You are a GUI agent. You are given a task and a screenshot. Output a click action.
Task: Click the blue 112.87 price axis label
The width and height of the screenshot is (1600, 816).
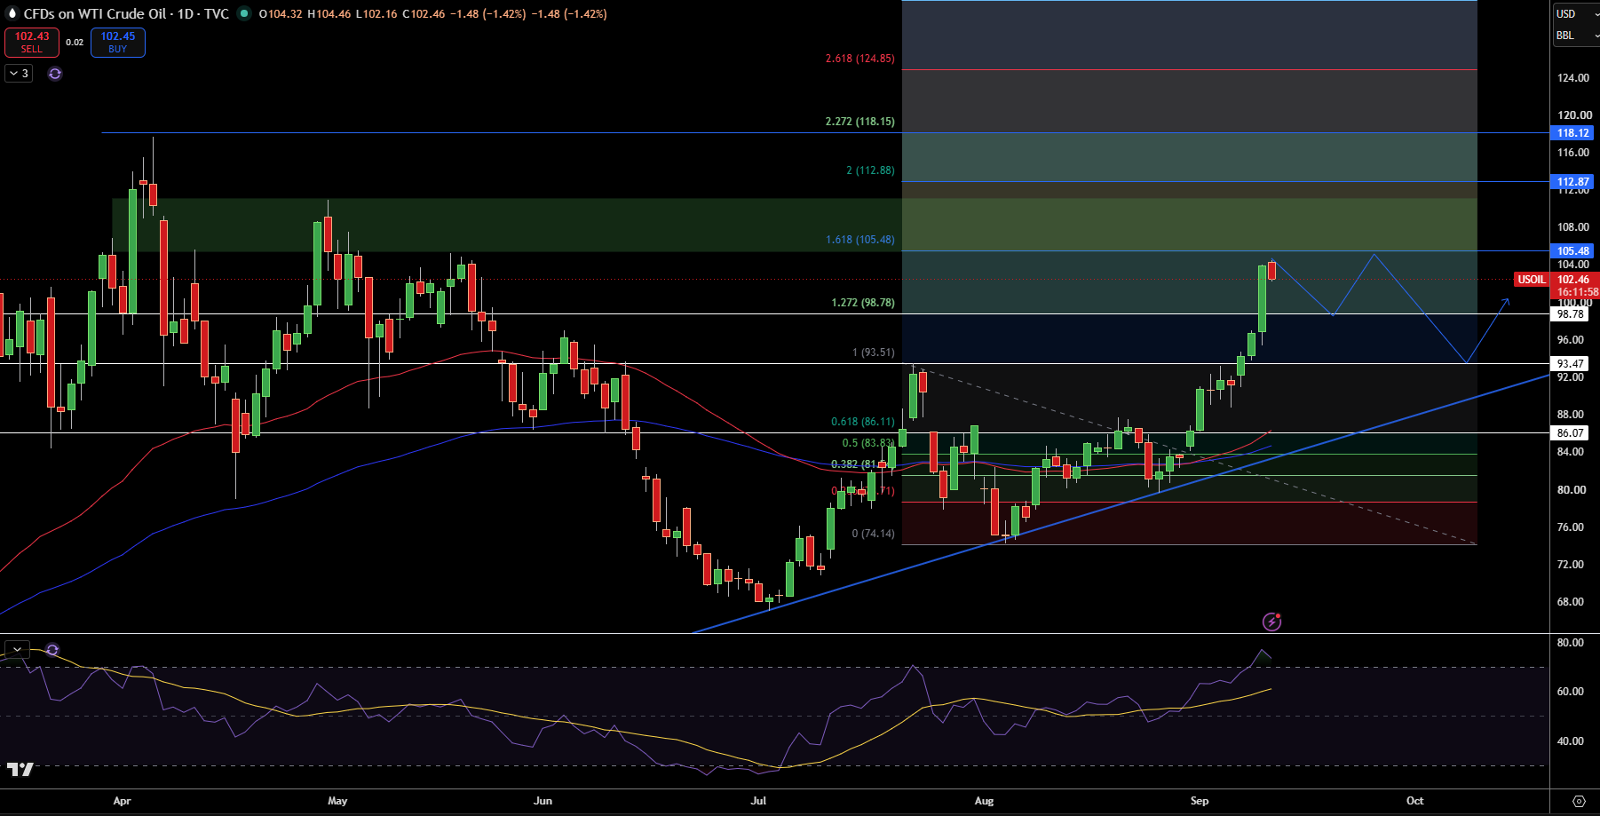coord(1572,182)
